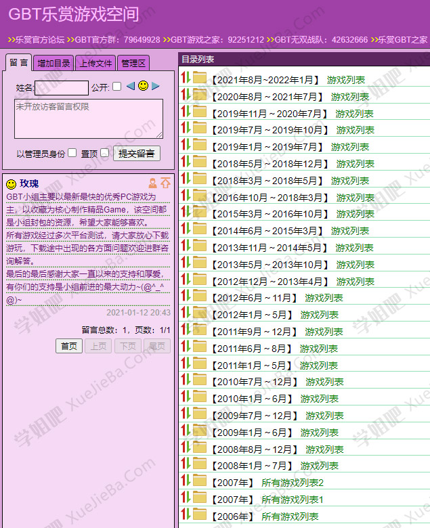Switch to the 上传文件 tab
Viewport: 430px width, 528px height.
(x=95, y=64)
